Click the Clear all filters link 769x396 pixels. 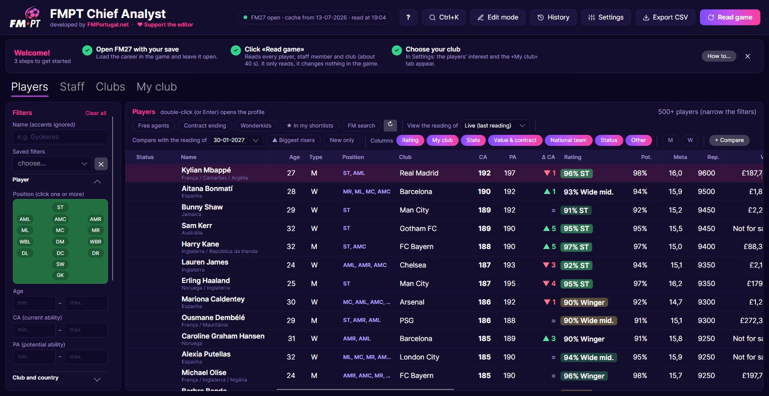(96, 113)
